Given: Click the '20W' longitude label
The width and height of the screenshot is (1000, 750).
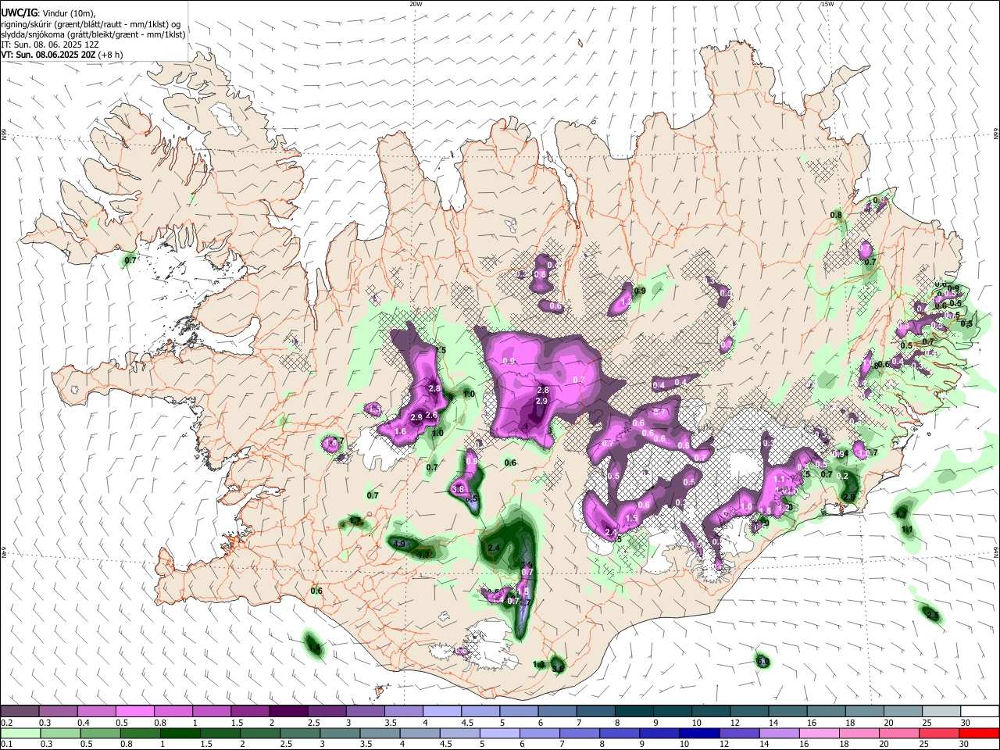Looking at the screenshot, I should coord(416,4).
